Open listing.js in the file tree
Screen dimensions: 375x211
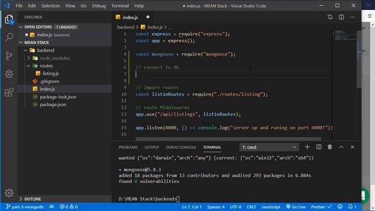coord(64,73)
